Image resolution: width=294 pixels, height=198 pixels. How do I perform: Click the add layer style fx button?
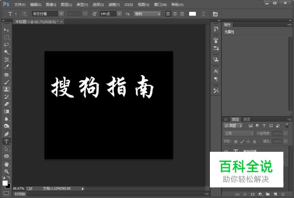pos(245,194)
